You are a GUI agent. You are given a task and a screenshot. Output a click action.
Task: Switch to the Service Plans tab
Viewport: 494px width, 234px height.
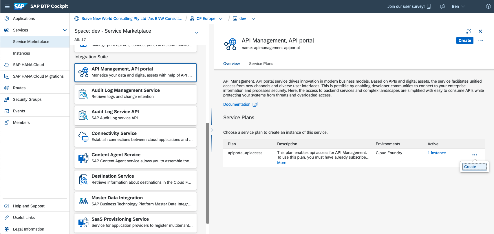[261, 64]
